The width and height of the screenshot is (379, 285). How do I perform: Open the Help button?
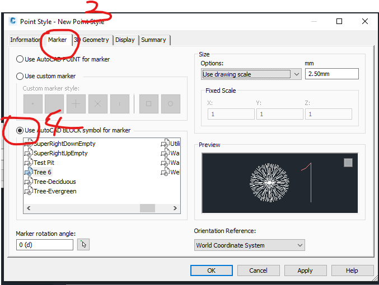point(352,270)
